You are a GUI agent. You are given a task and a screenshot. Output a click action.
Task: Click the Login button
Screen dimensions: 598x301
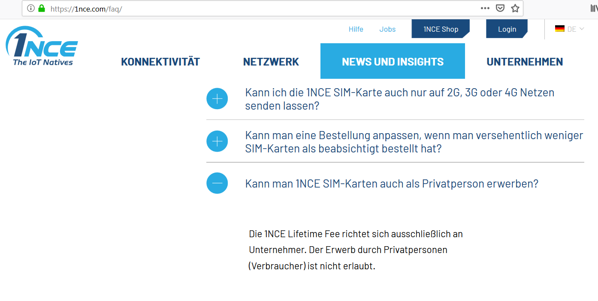click(507, 29)
